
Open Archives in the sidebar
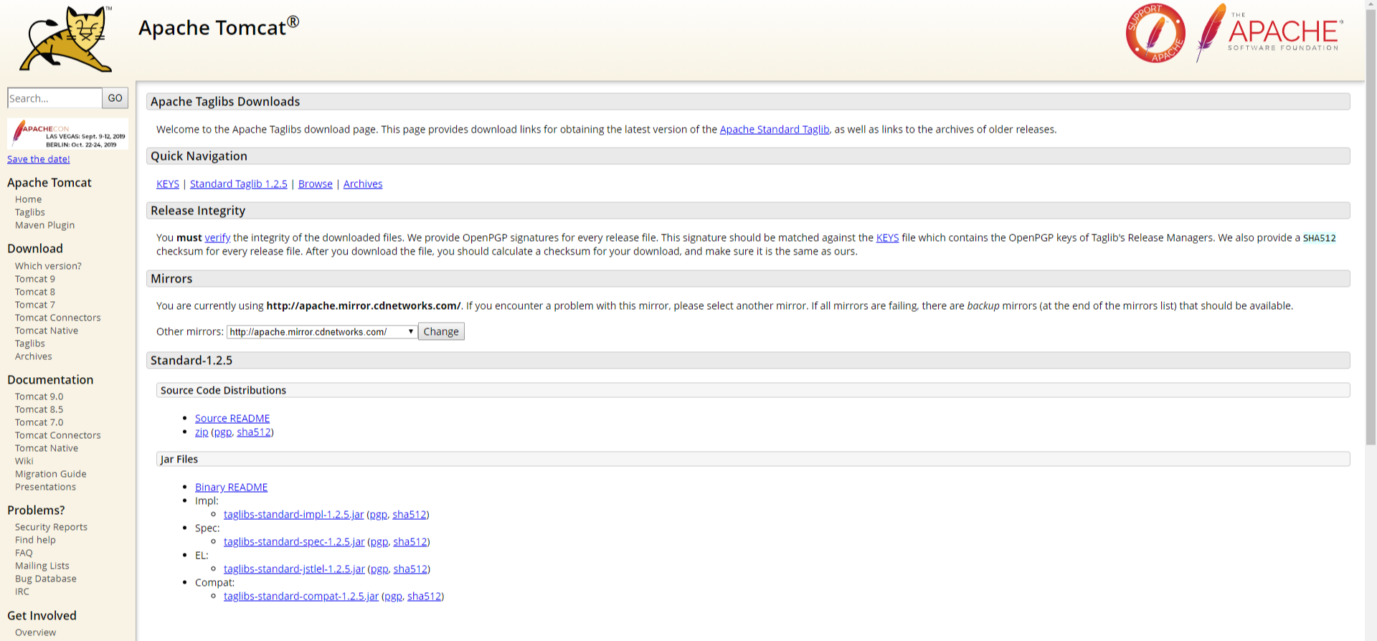click(34, 356)
